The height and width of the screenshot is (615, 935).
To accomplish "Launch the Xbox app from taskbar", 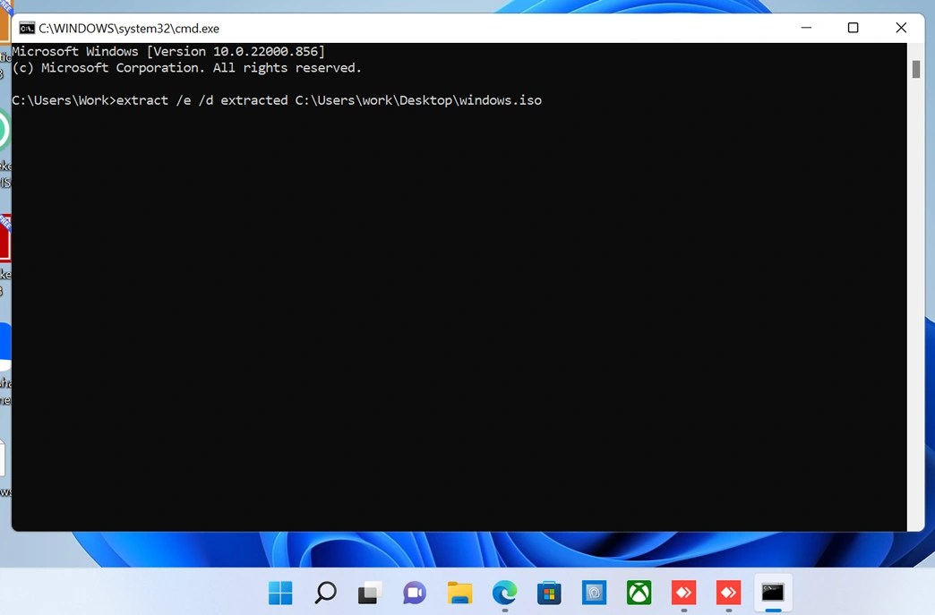I will coord(639,593).
